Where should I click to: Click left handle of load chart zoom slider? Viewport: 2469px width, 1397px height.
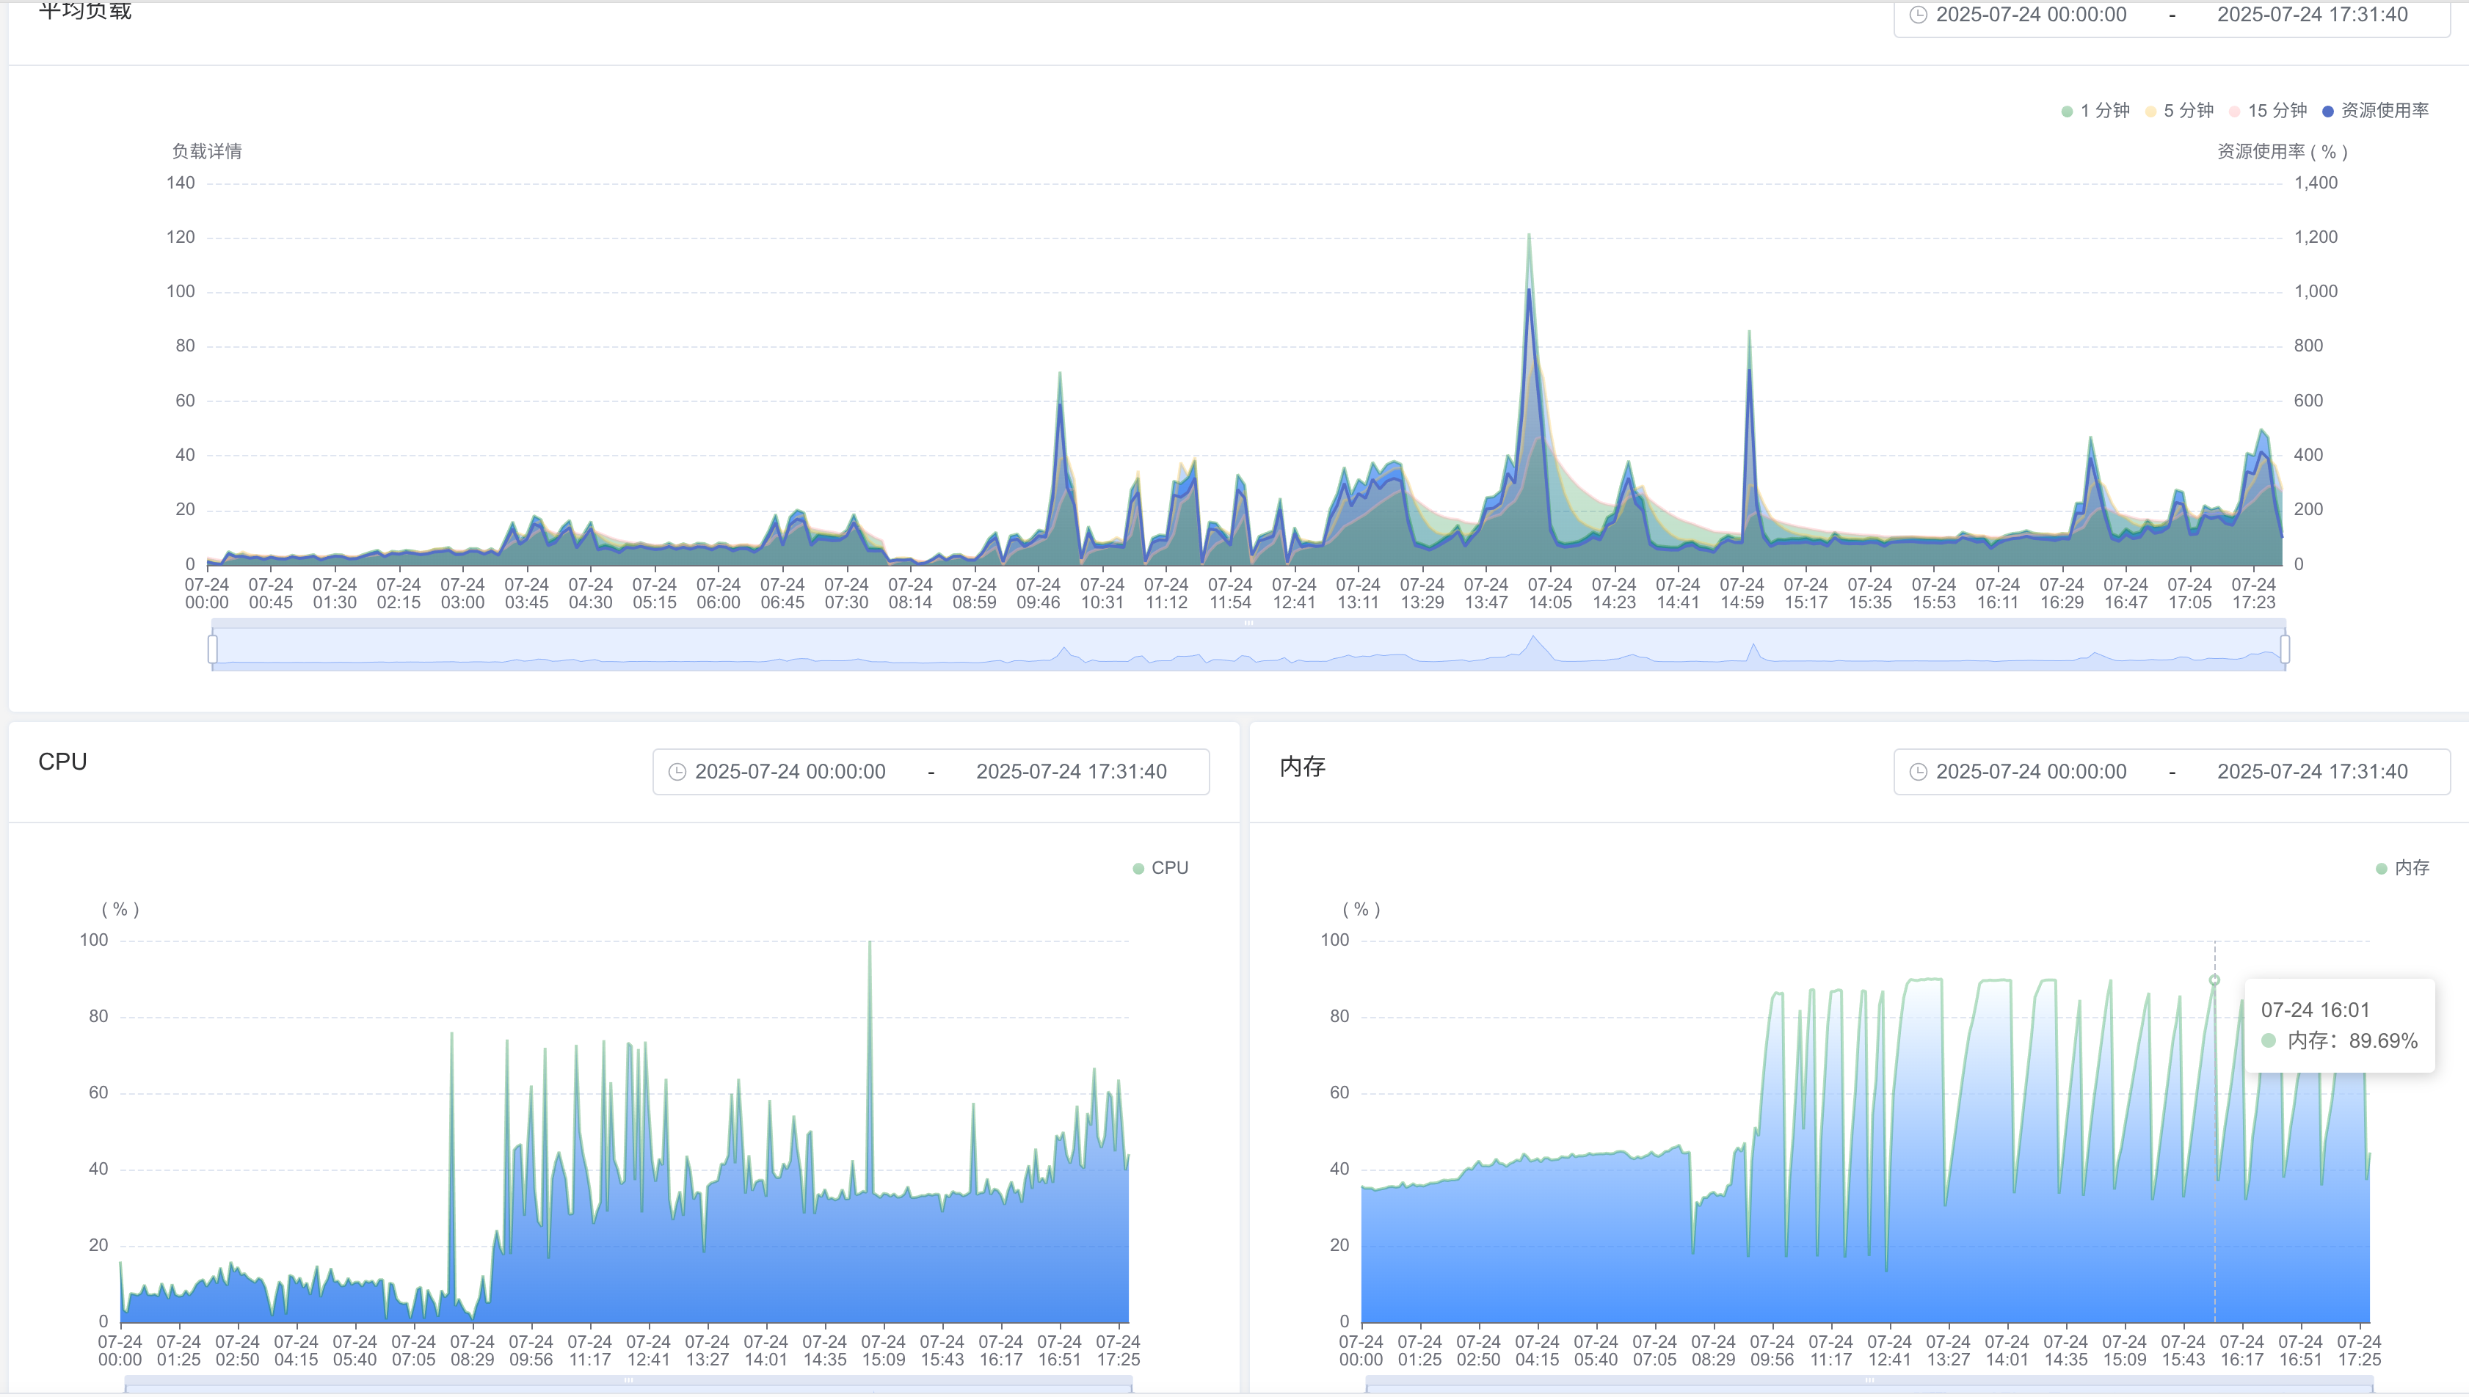(x=212, y=649)
